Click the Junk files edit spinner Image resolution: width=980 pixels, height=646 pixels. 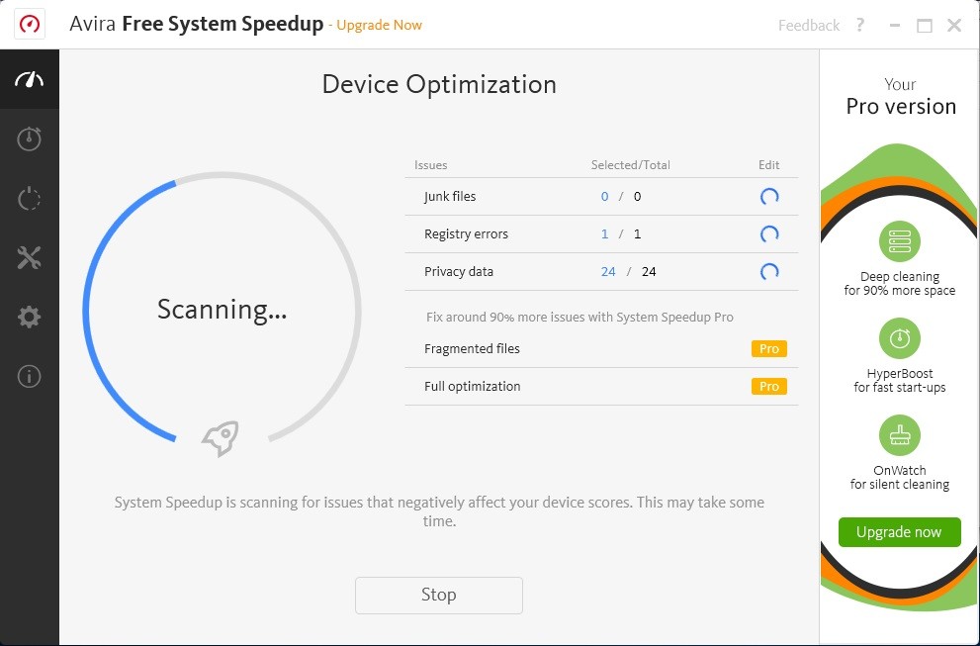pyautogui.click(x=768, y=196)
